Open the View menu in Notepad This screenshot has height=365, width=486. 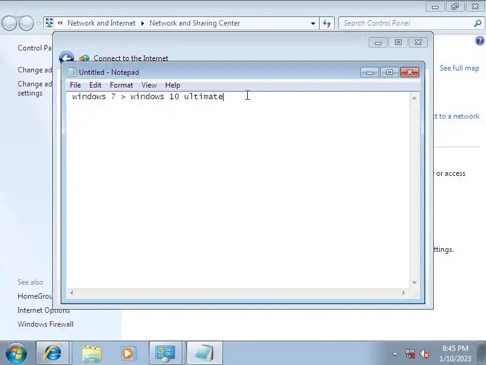149,85
